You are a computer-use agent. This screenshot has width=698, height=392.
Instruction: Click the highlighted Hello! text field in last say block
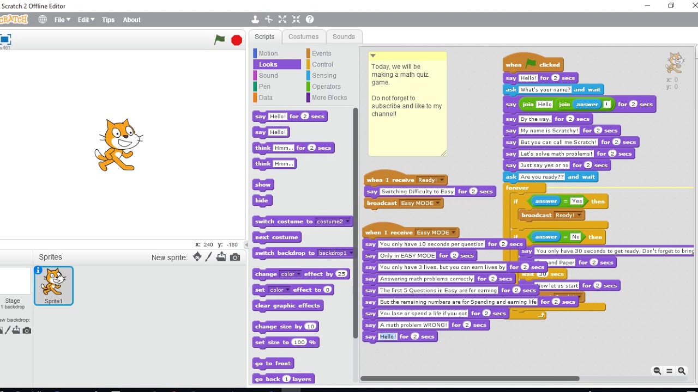pyautogui.click(x=388, y=336)
